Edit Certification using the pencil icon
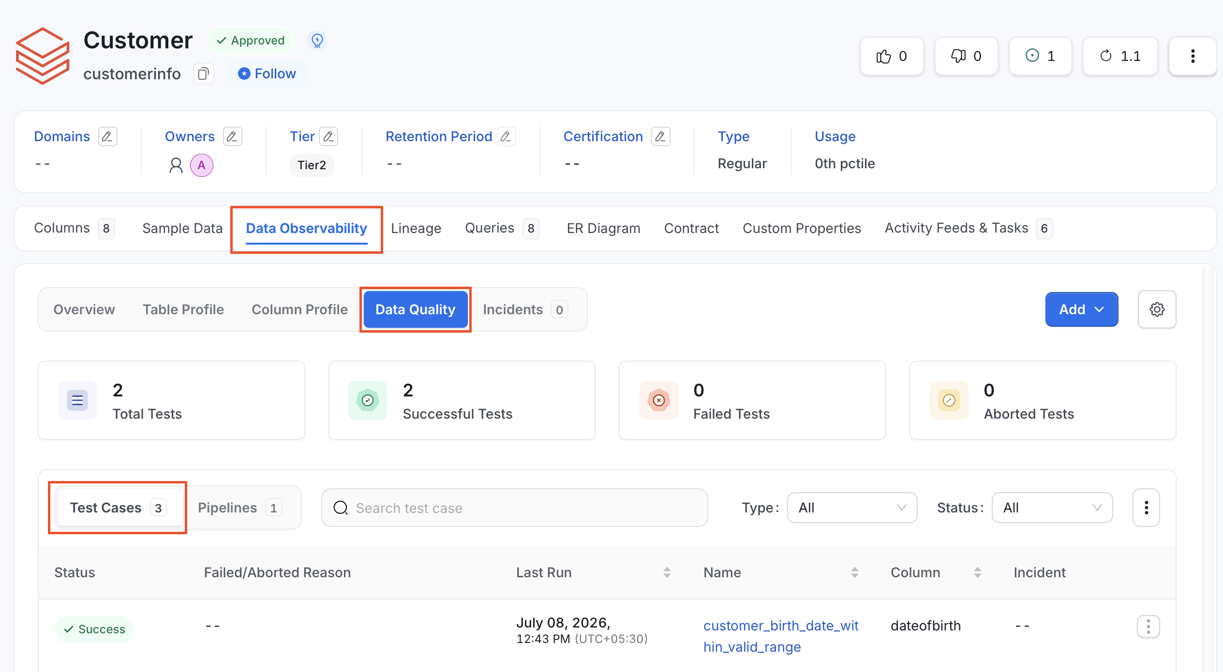The width and height of the screenshot is (1223, 672). pyautogui.click(x=660, y=136)
